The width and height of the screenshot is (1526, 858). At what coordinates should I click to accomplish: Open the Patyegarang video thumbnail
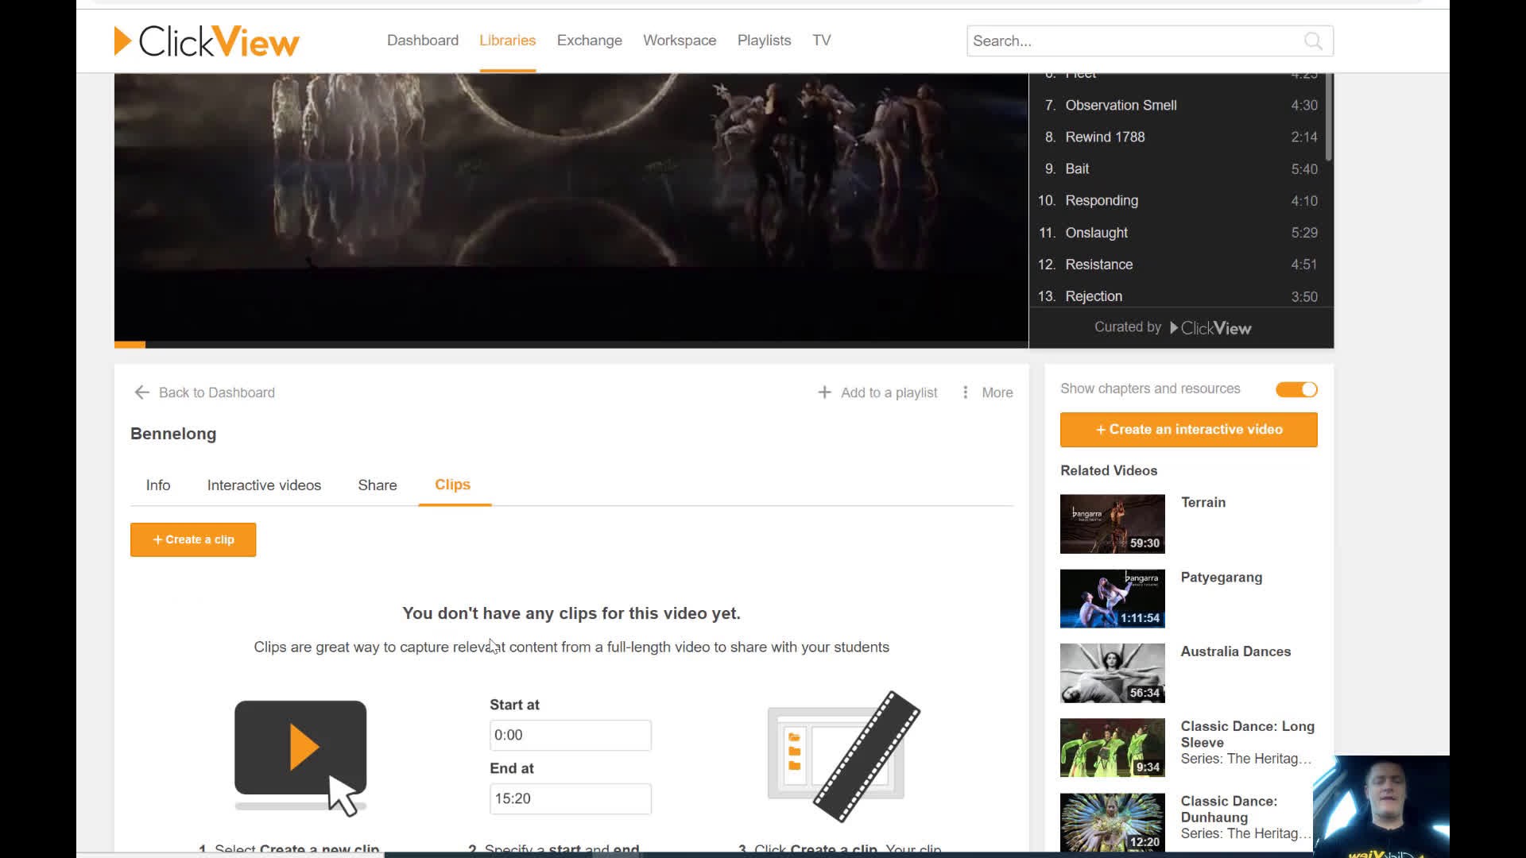[1113, 599]
